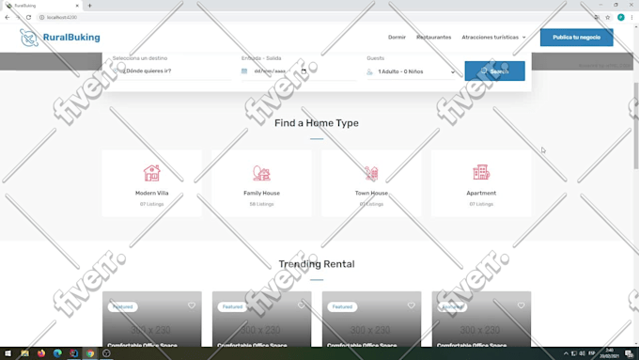
Task: Click the browser back arrow
Action: (8, 17)
